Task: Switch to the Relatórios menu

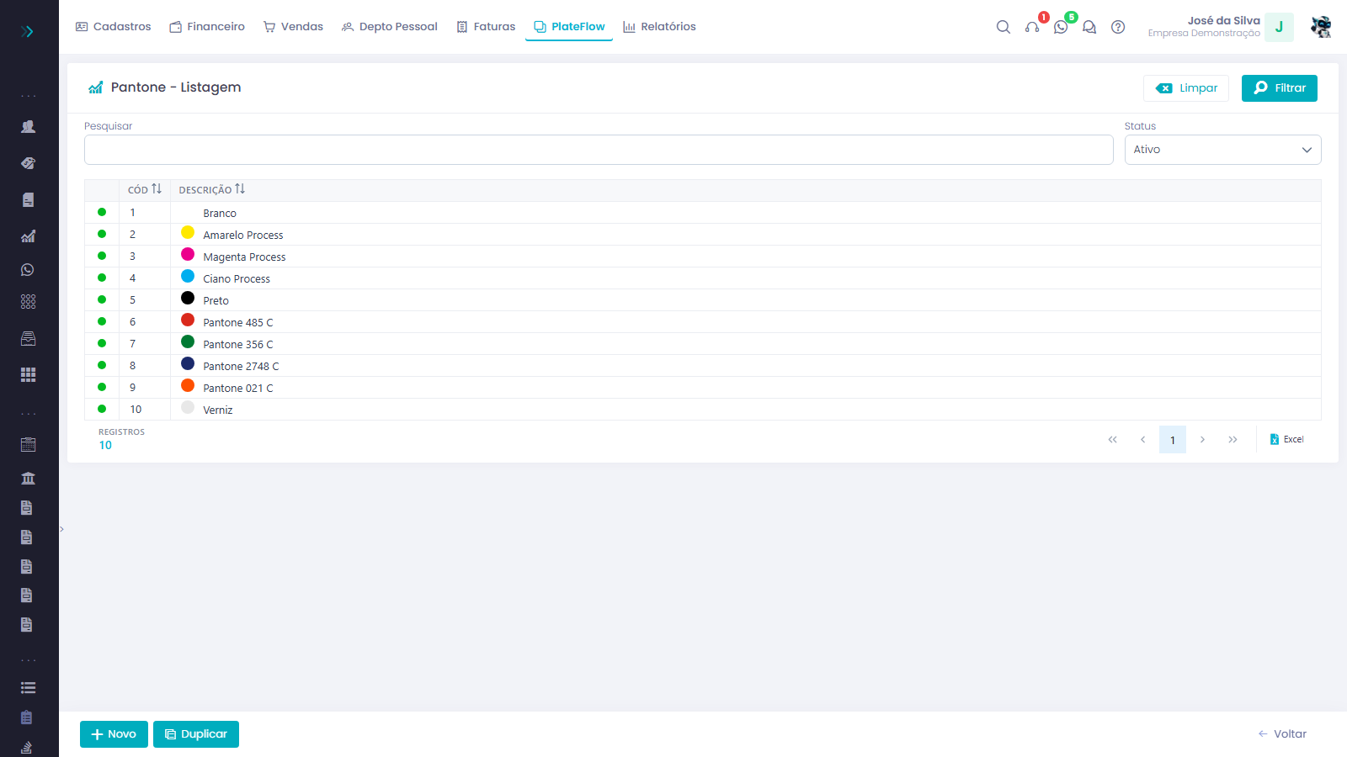Action: (659, 27)
